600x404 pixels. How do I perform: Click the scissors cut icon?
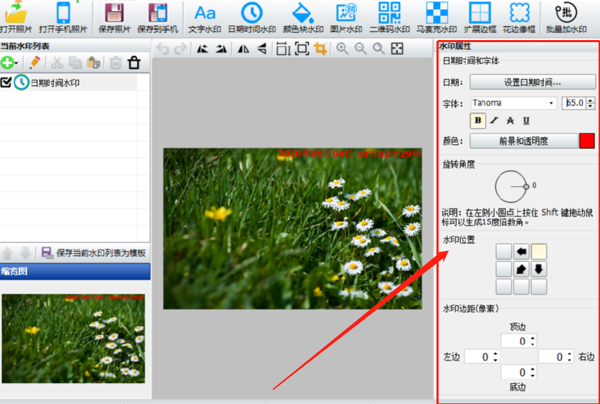point(57,63)
